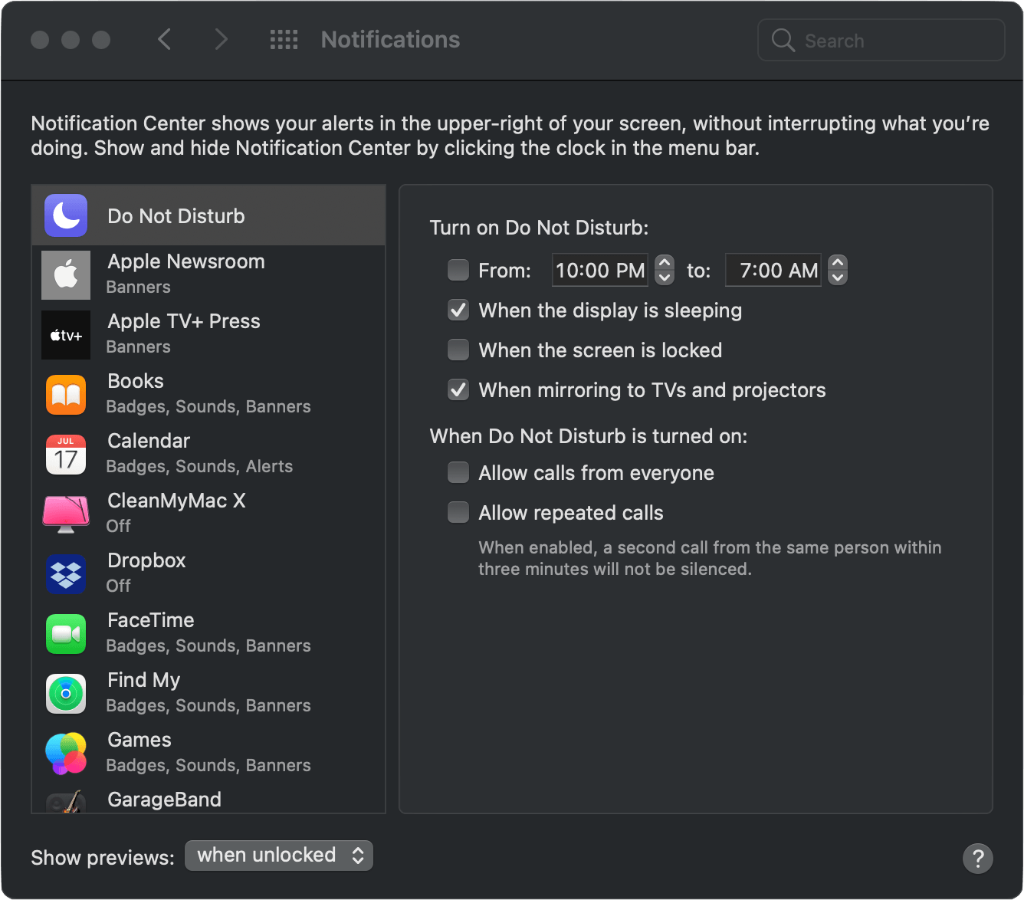
Task: Enable When the screen is locked
Action: pos(458,350)
